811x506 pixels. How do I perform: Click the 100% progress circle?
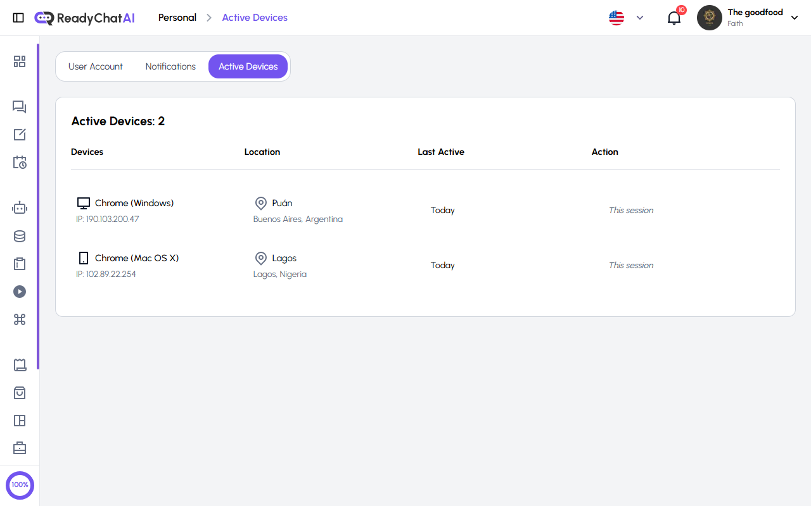(x=20, y=485)
